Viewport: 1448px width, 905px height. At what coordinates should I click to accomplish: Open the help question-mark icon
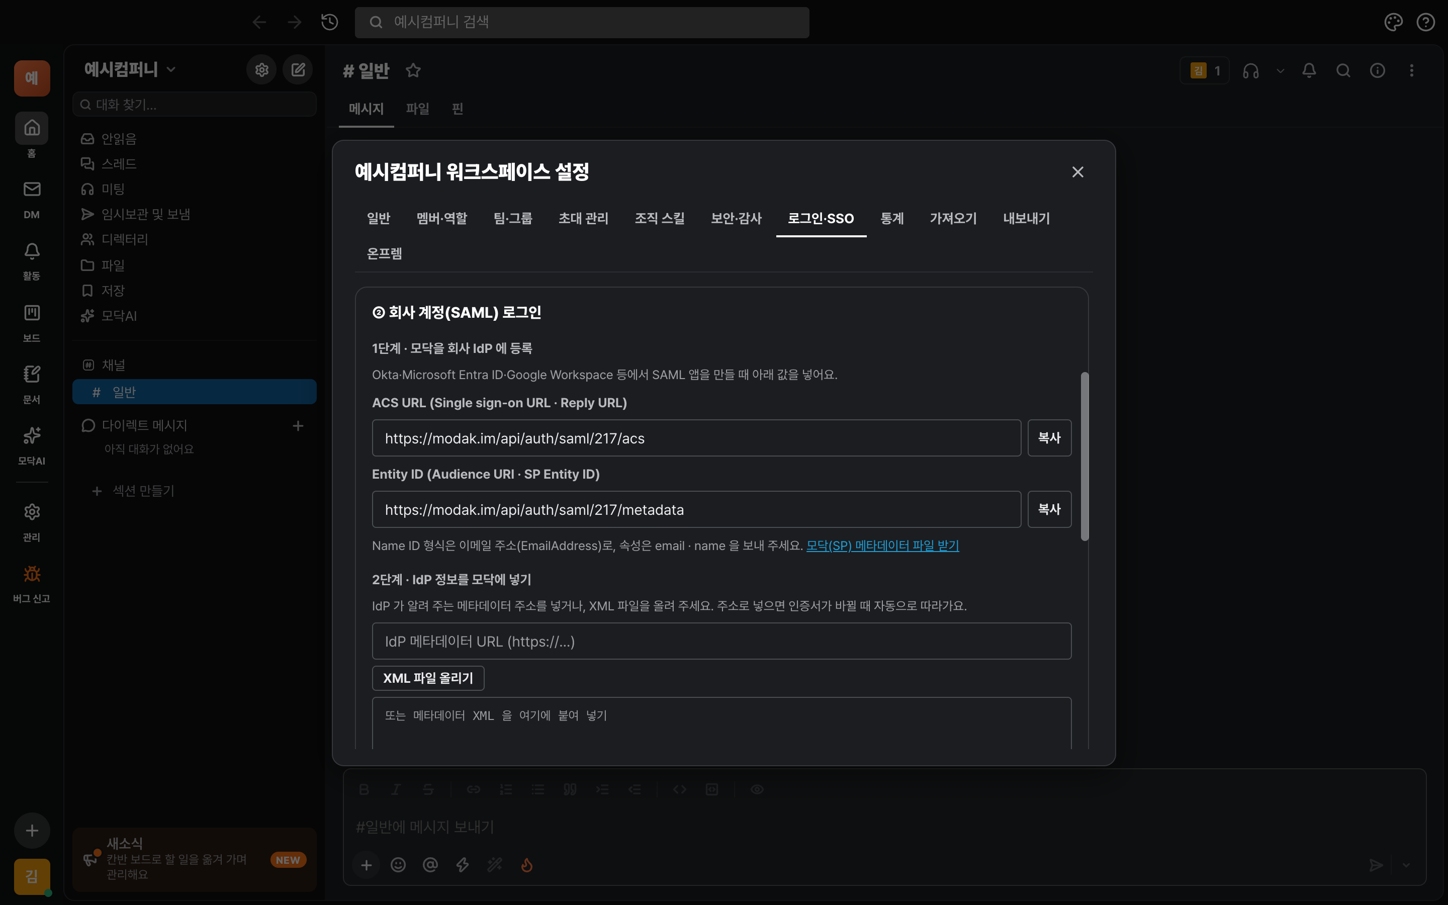[1426, 22]
